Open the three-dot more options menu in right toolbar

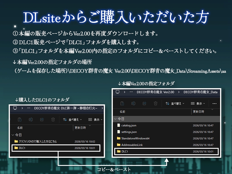point(214,103)
